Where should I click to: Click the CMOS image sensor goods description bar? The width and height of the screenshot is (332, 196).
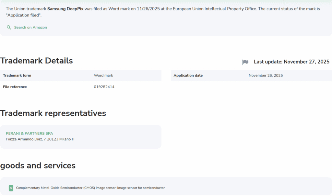(91, 188)
